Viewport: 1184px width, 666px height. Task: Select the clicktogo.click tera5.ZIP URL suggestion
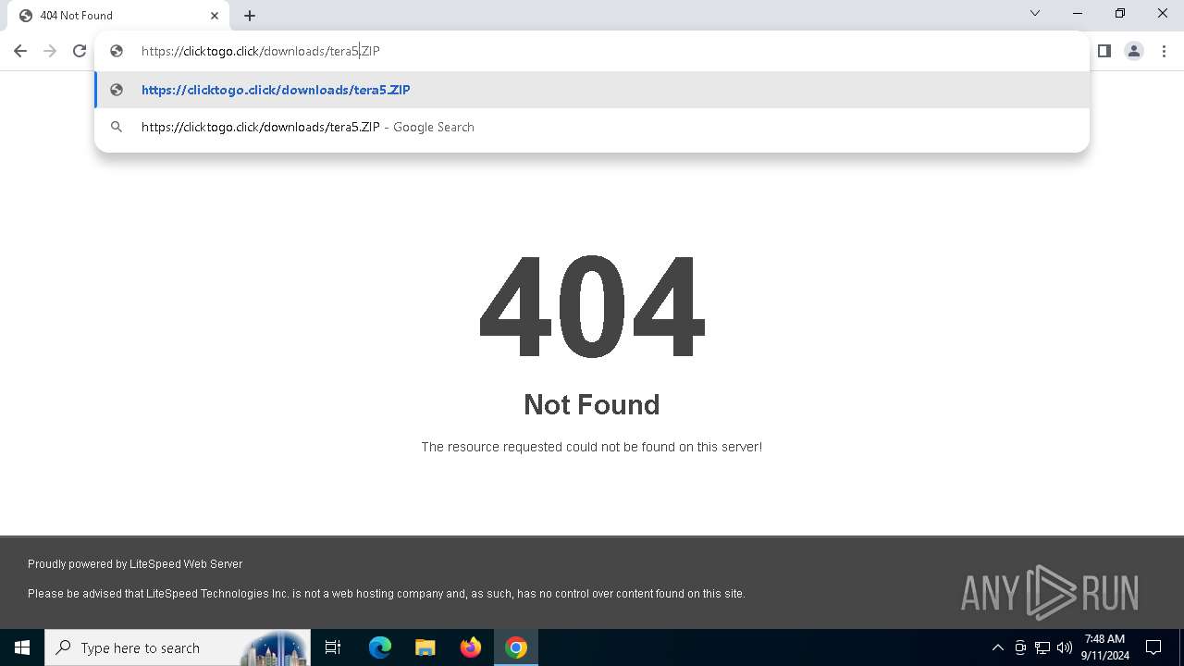(x=592, y=90)
